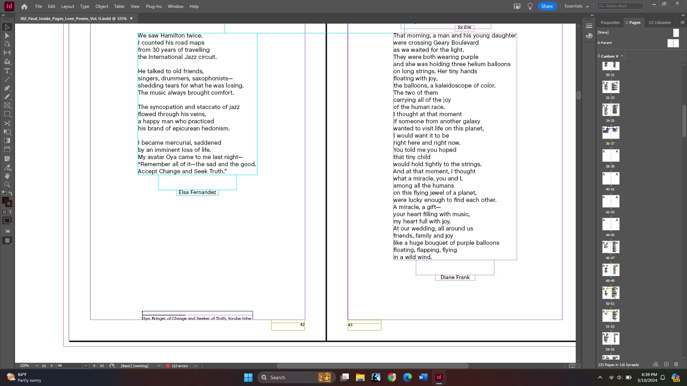Activate the Hand tool
The width and height of the screenshot is (687, 386).
pyautogui.click(x=7, y=176)
